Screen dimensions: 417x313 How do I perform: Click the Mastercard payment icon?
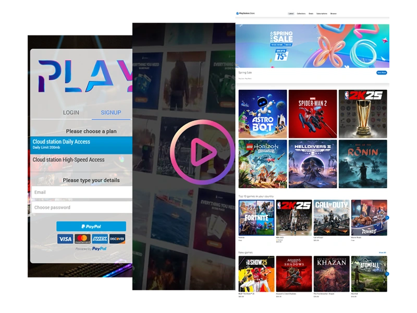(82, 239)
